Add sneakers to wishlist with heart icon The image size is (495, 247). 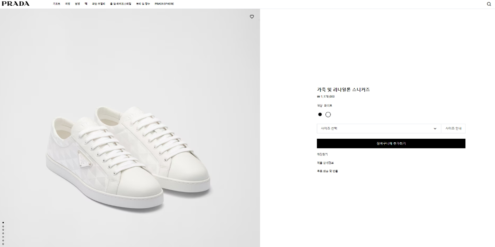click(252, 17)
